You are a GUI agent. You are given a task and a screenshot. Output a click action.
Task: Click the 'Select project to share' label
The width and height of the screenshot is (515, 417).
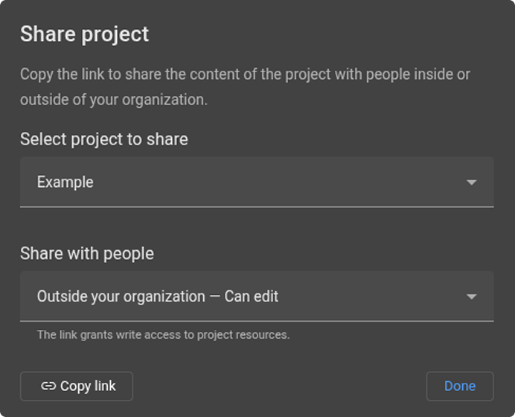click(x=103, y=139)
